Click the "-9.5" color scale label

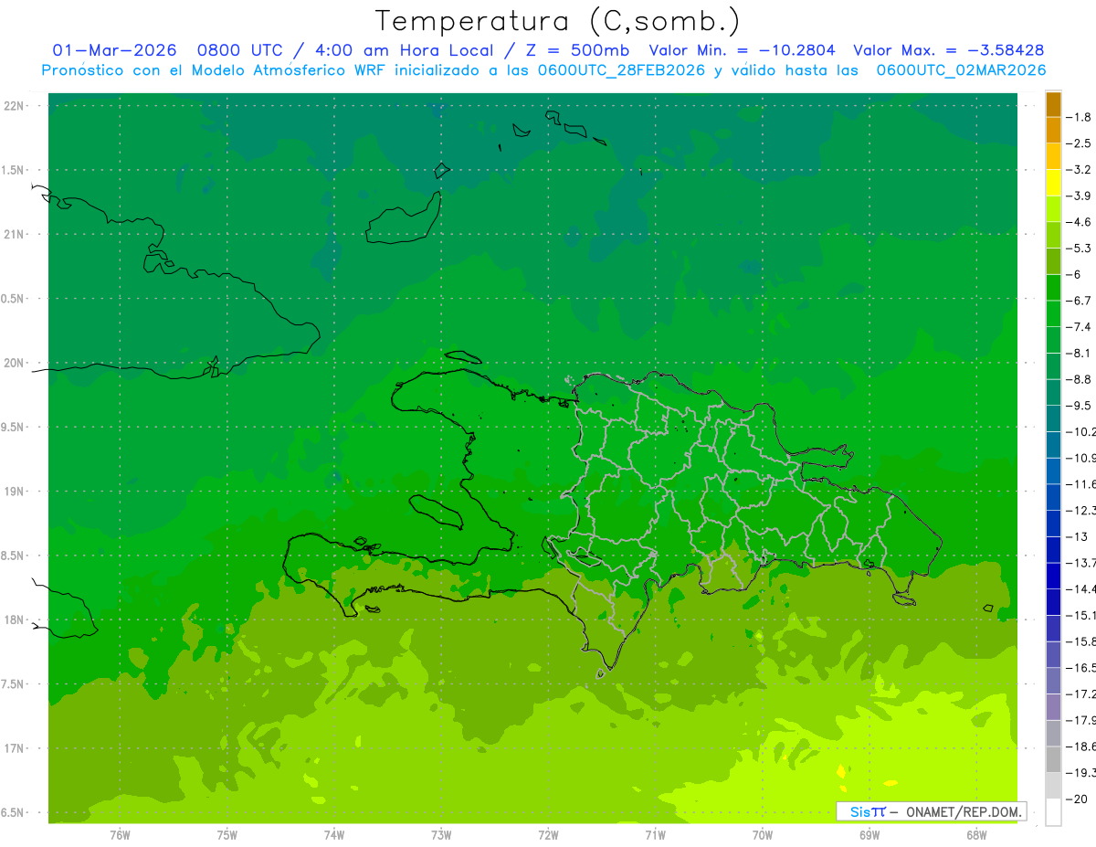(x=1080, y=405)
